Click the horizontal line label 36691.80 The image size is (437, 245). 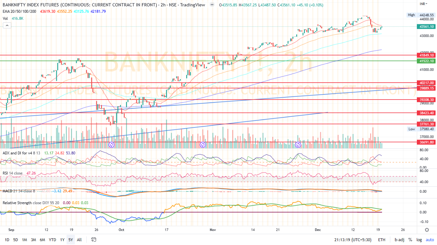pos(426,142)
